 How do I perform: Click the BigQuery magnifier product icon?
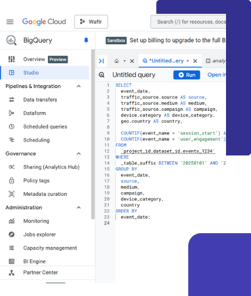tap(11, 40)
